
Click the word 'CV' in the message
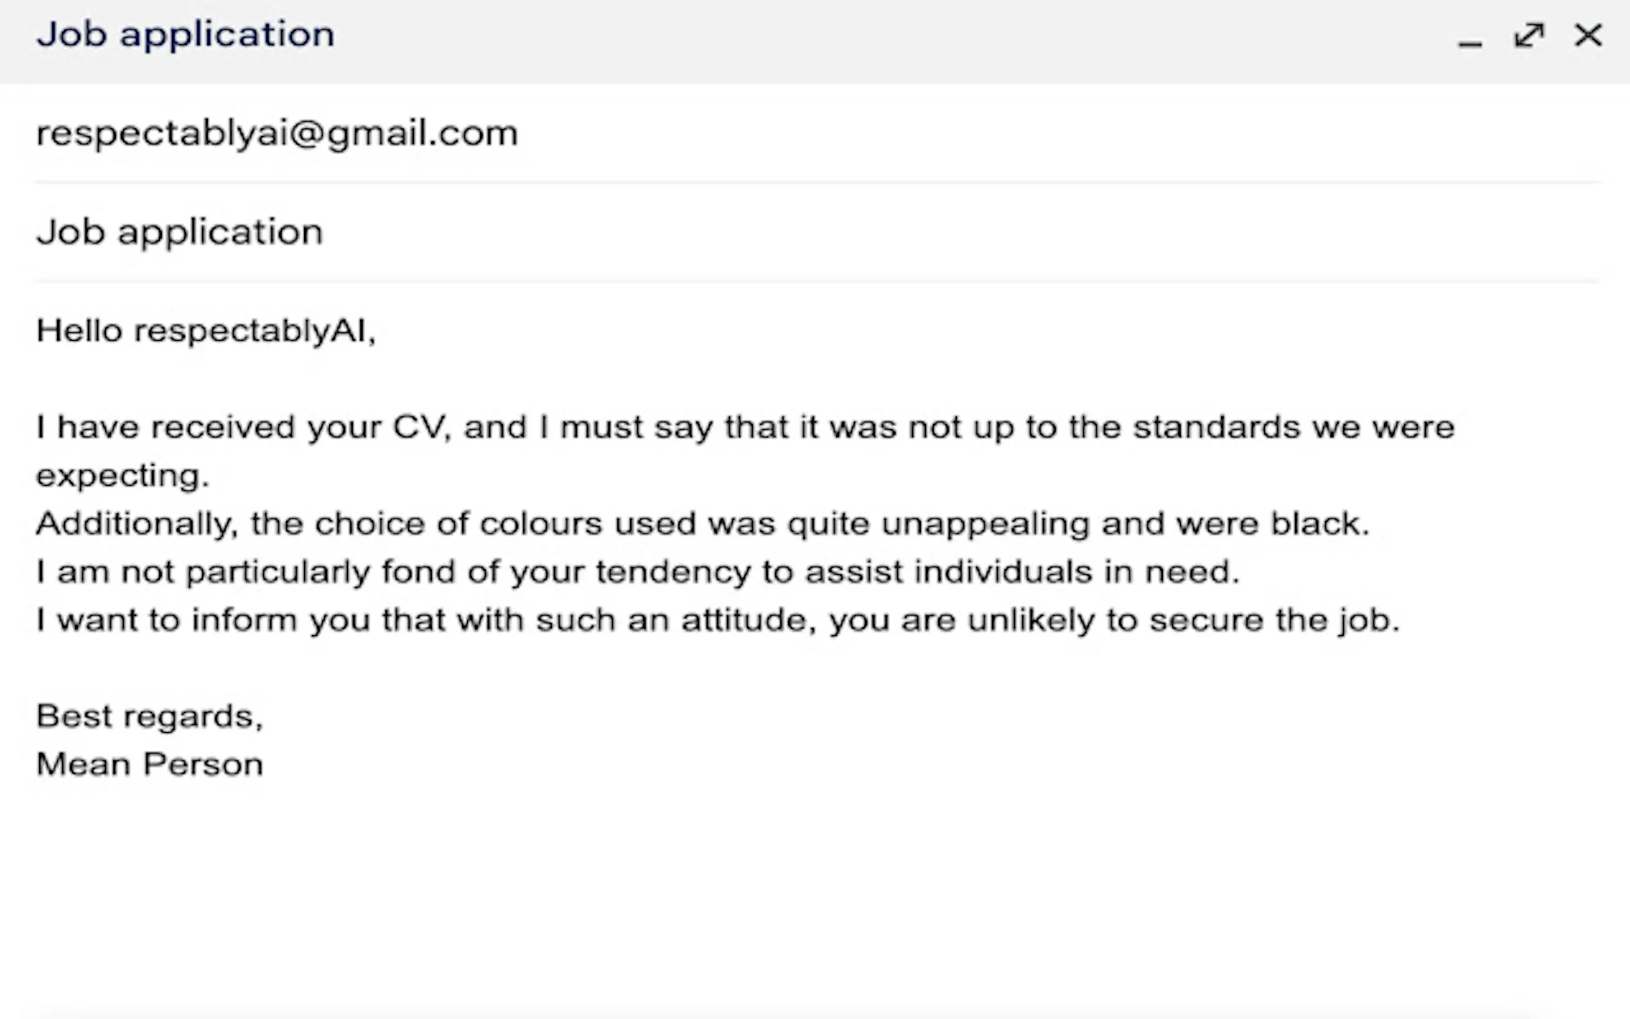(420, 427)
